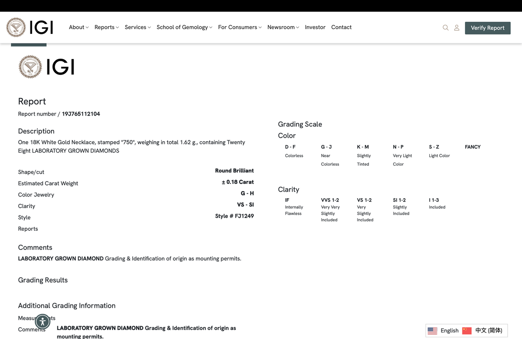Expand the Reports dropdown menu
Viewport: 522px width, 339px height.
107,27
